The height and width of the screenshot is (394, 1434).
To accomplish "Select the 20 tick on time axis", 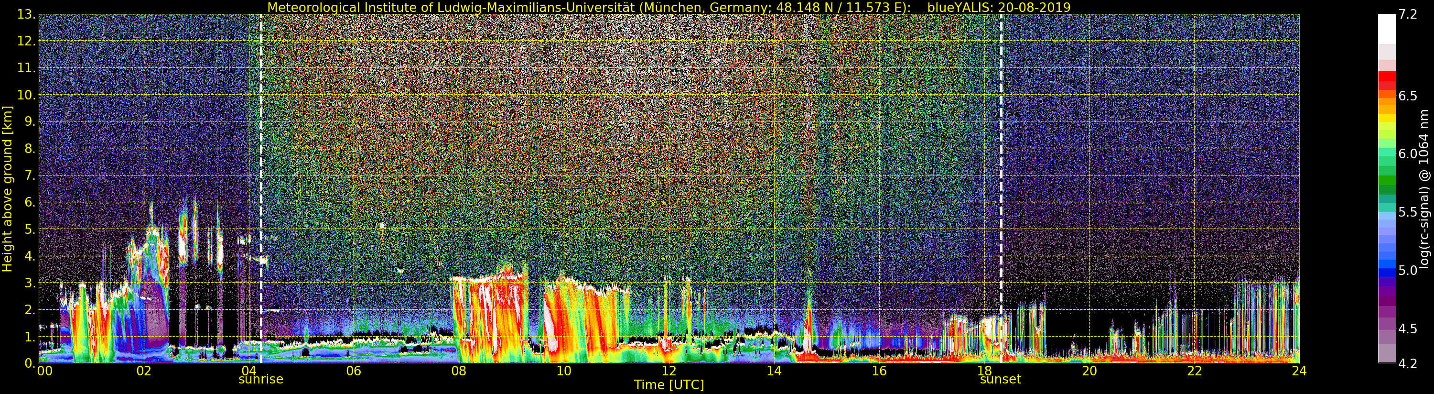I will pos(1089,371).
